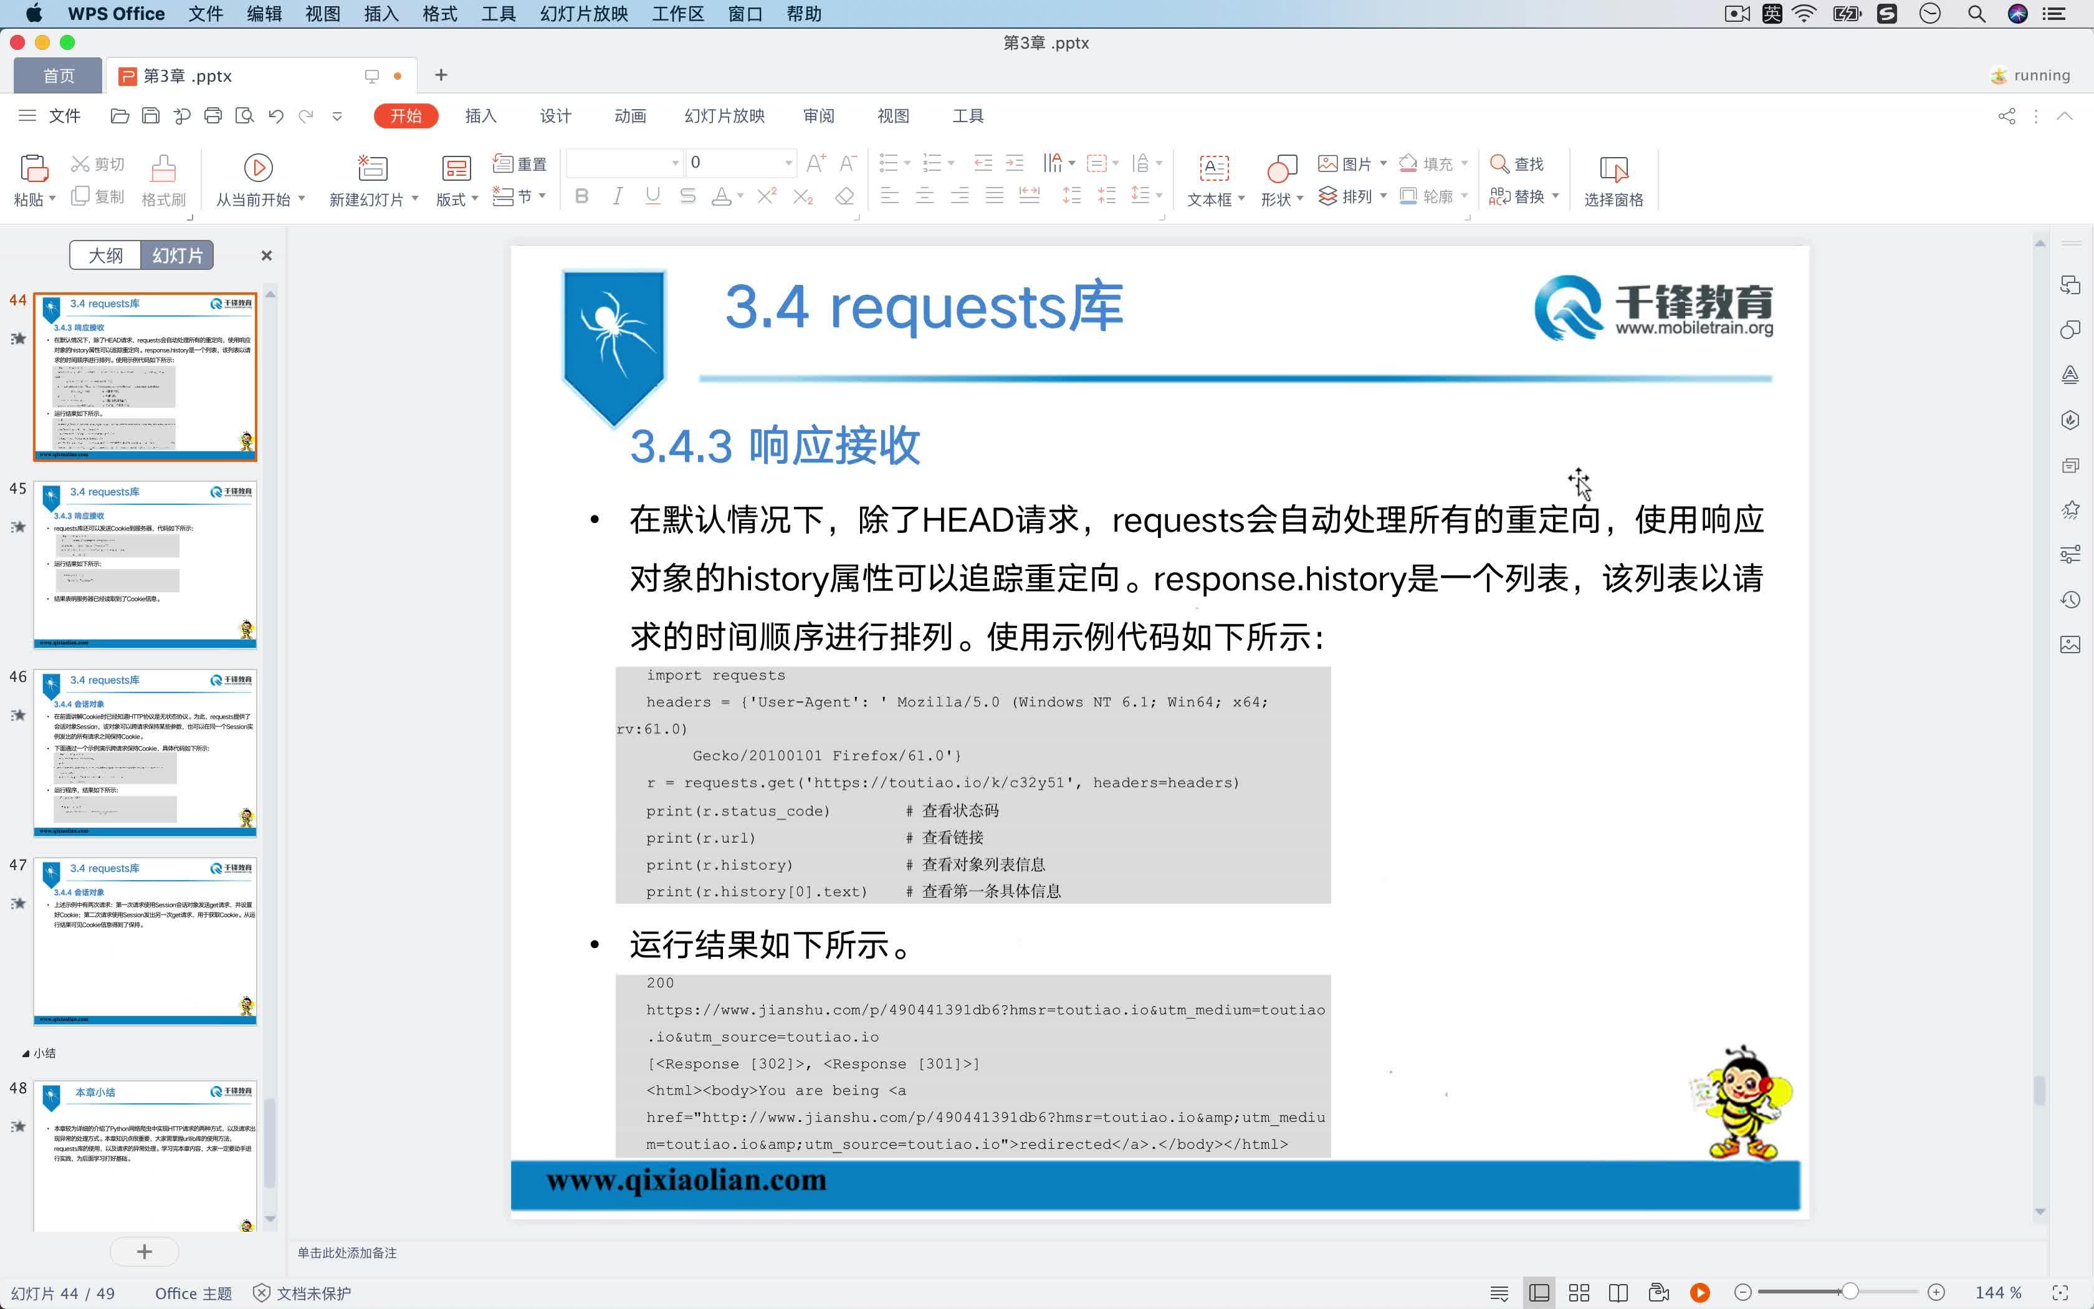The image size is (2094, 1309).
Task: Expand the 排列 arrange dropdown
Action: (1383, 196)
